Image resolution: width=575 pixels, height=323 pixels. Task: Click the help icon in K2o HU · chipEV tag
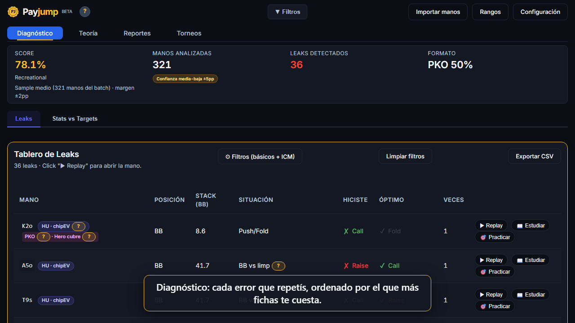(79, 227)
